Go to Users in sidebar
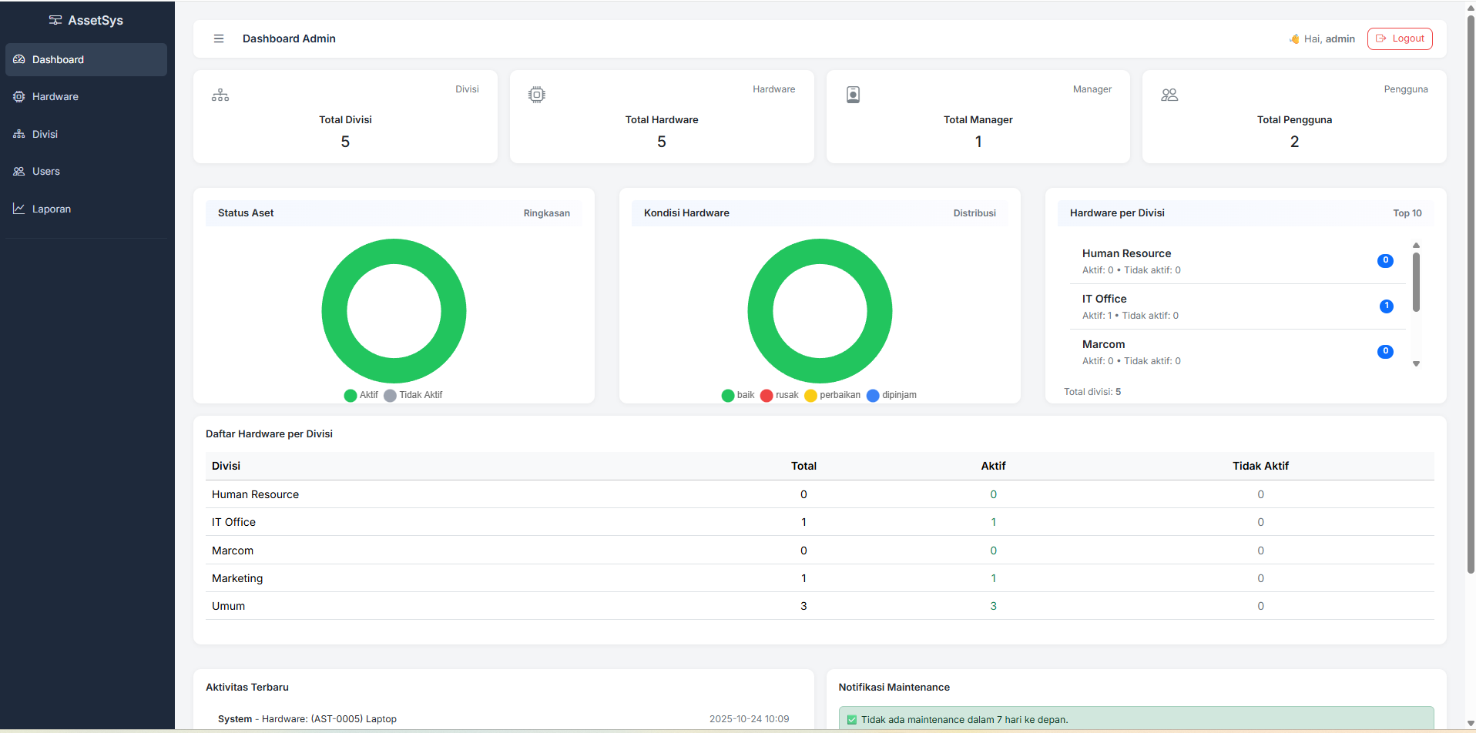Image resolution: width=1476 pixels, height=733 pixels. click(46, 172)
